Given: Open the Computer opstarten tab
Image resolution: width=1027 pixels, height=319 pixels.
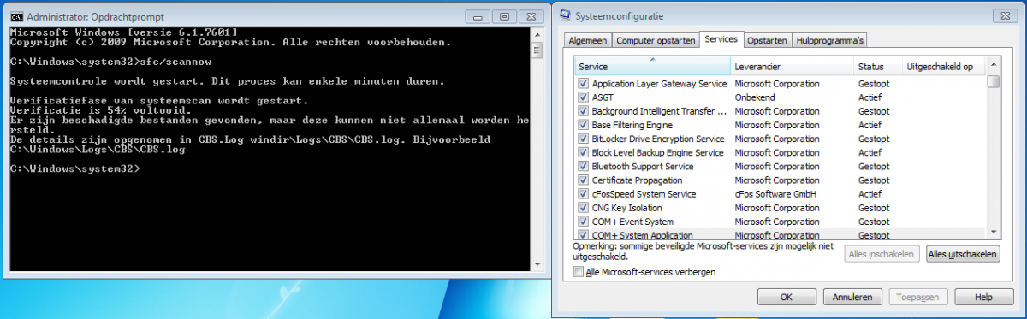Looking at the screenshot, I should pyautogui.click(x=655, y=40).
